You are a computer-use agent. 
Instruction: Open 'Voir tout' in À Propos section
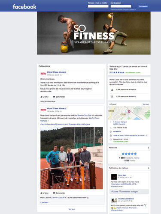point(146,104)
